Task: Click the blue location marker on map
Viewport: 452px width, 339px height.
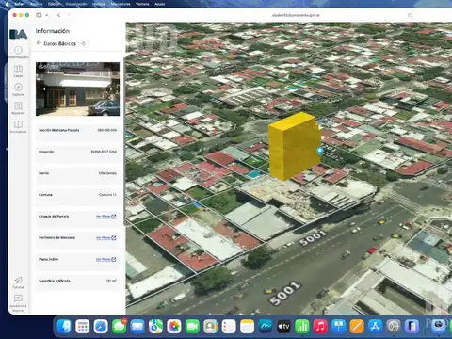Action: 320,151
